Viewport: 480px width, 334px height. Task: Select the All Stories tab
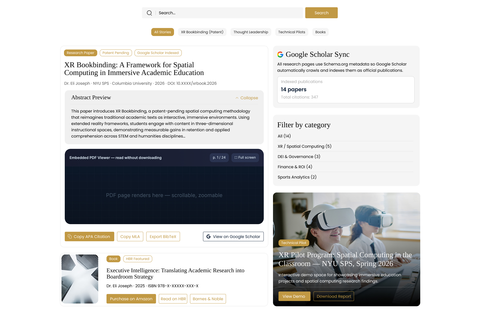162,32
